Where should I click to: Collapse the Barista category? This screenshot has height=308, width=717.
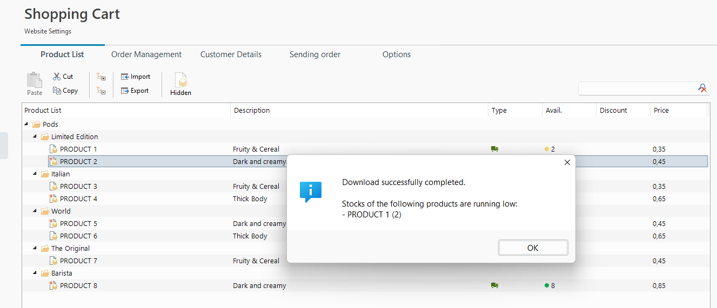[x=36, y=273]
